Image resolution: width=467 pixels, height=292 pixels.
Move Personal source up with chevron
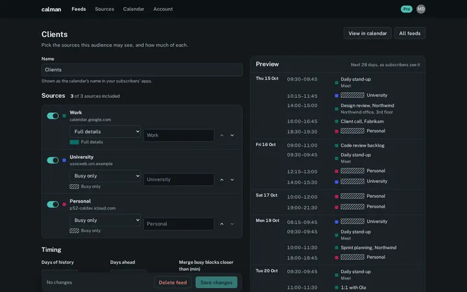222,224
